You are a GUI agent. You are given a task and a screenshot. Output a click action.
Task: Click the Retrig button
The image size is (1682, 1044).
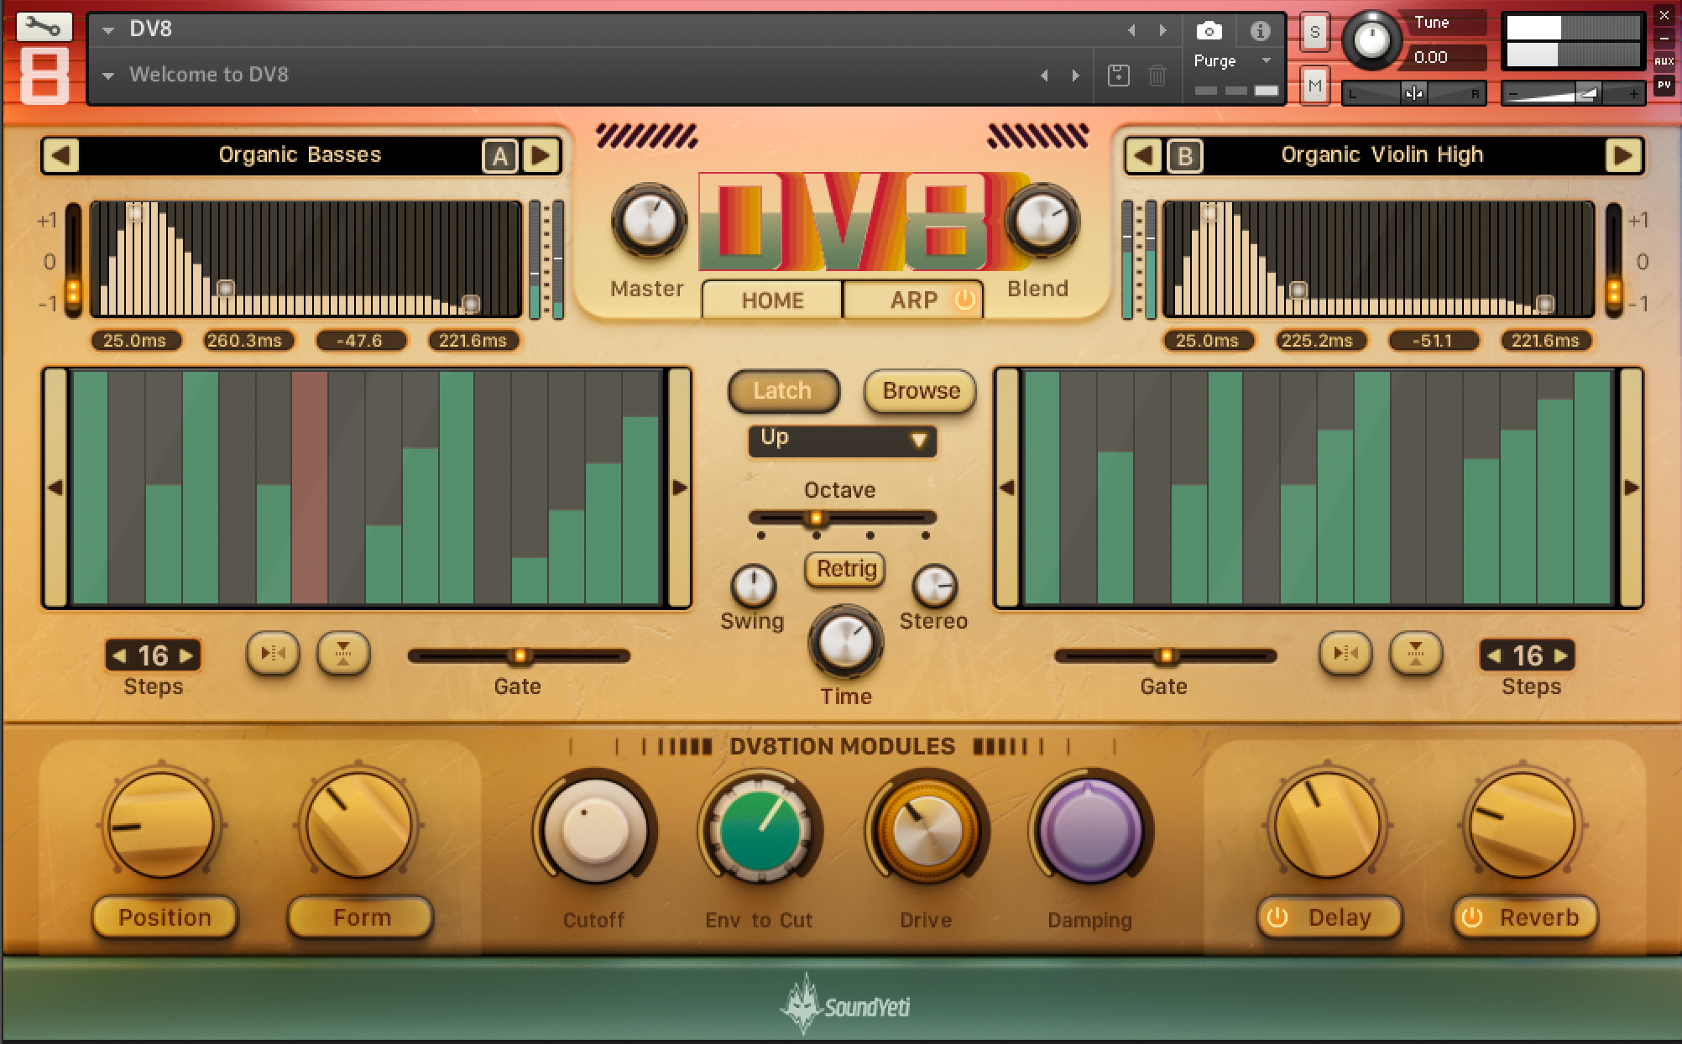click(844, 570)
